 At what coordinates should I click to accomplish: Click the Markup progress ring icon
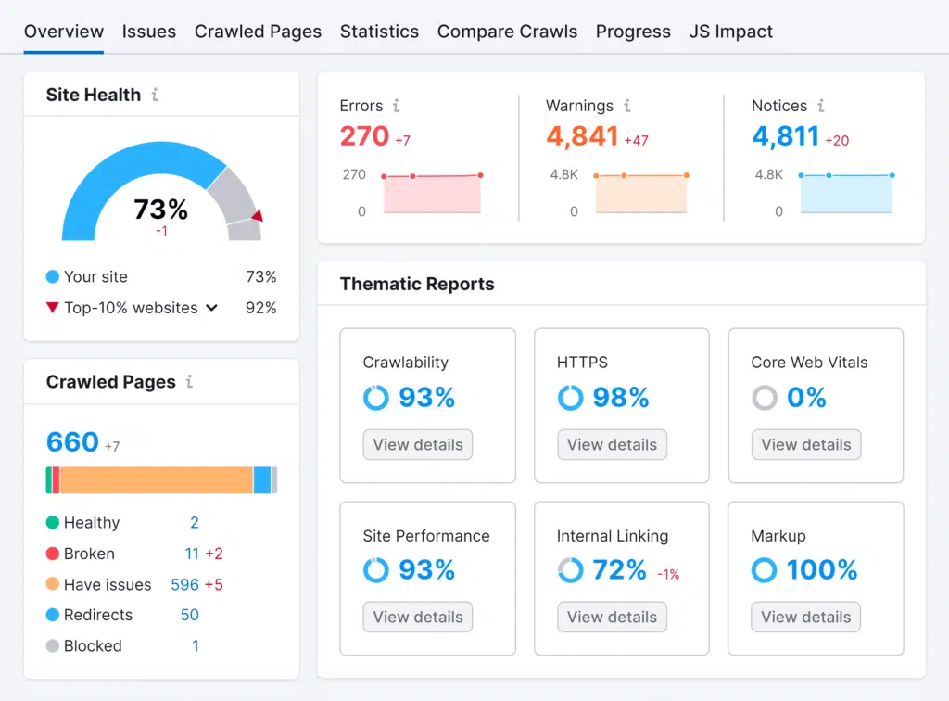pyautogui.click(x=765, y=569)
